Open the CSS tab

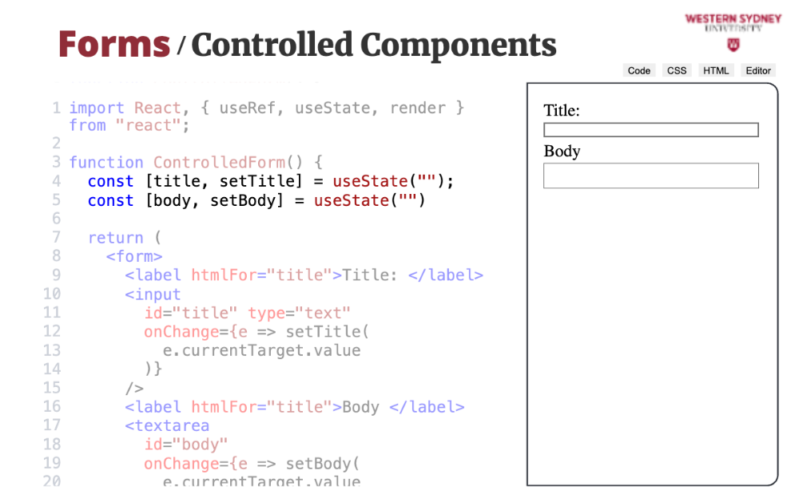pyautogui.click(x=677, y=70)
